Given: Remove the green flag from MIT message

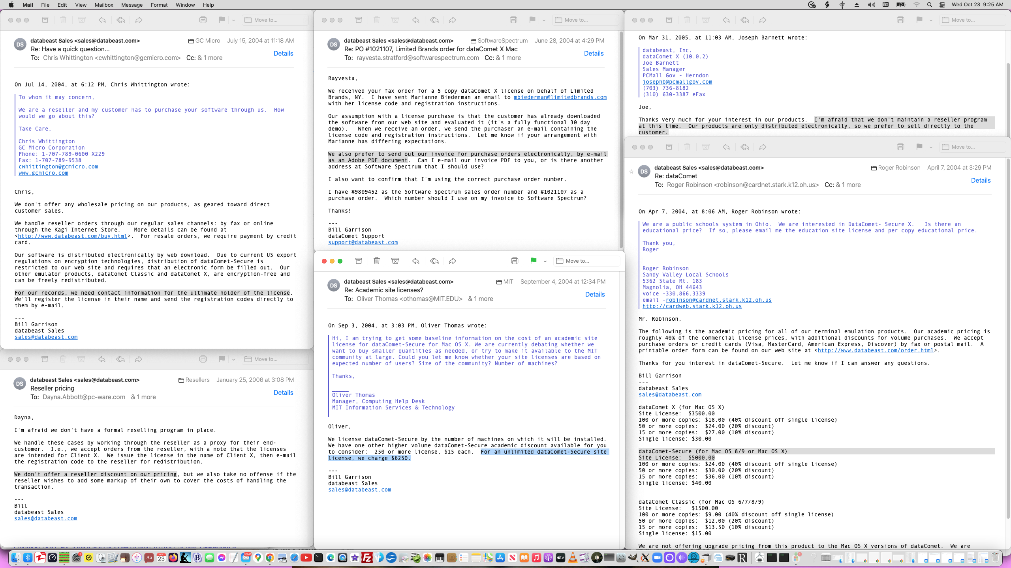Looking at the screenshot, I should 534,261.
